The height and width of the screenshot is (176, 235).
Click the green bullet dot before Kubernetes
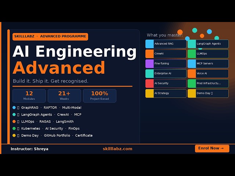click(14, 128)
